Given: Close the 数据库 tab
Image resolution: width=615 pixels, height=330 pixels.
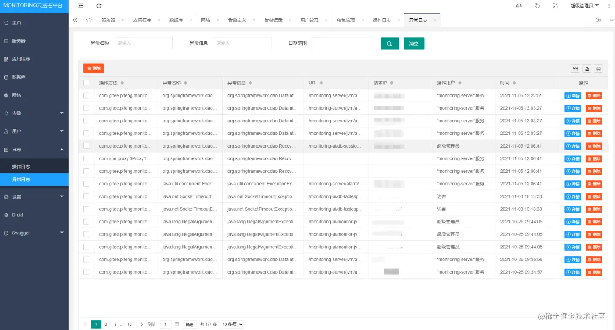Looking at the screenshot, I should coord(190,20).
